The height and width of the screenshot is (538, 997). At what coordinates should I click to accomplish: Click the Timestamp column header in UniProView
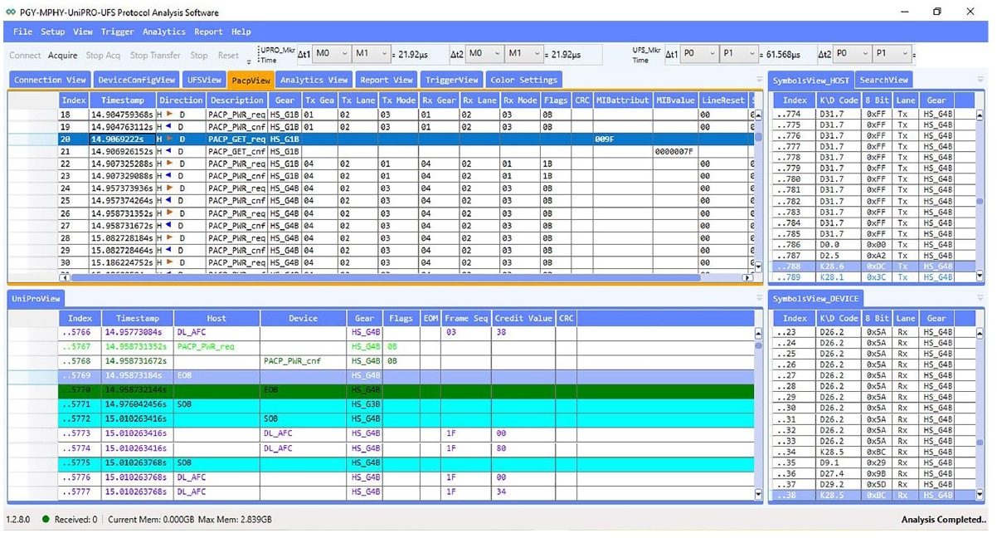(137, 318)
